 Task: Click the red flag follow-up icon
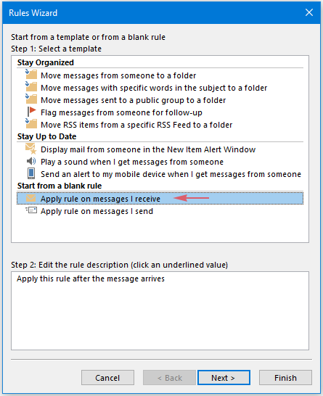coord(32,112)
